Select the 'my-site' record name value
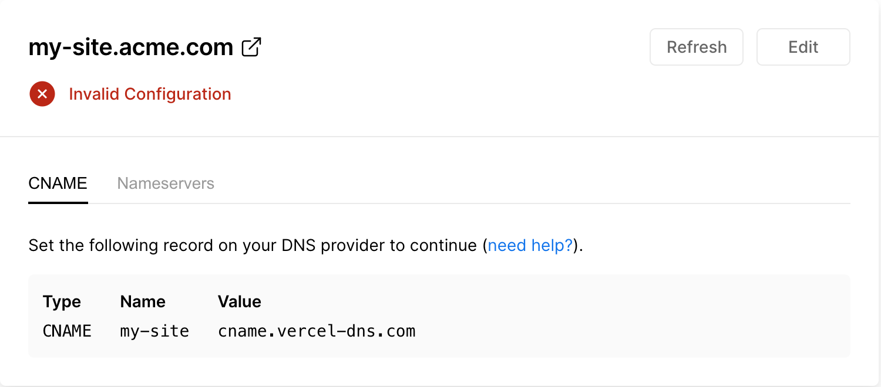This screenshot has width=881, height=387. click(x=154, y=331)
